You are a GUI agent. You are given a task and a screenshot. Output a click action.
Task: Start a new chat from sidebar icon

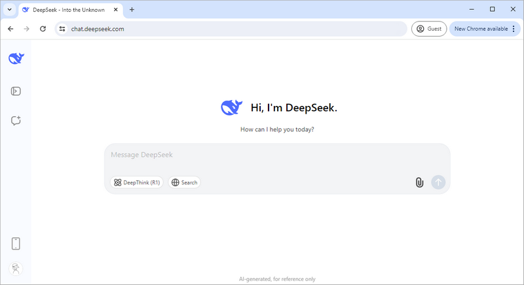point(16,120)
